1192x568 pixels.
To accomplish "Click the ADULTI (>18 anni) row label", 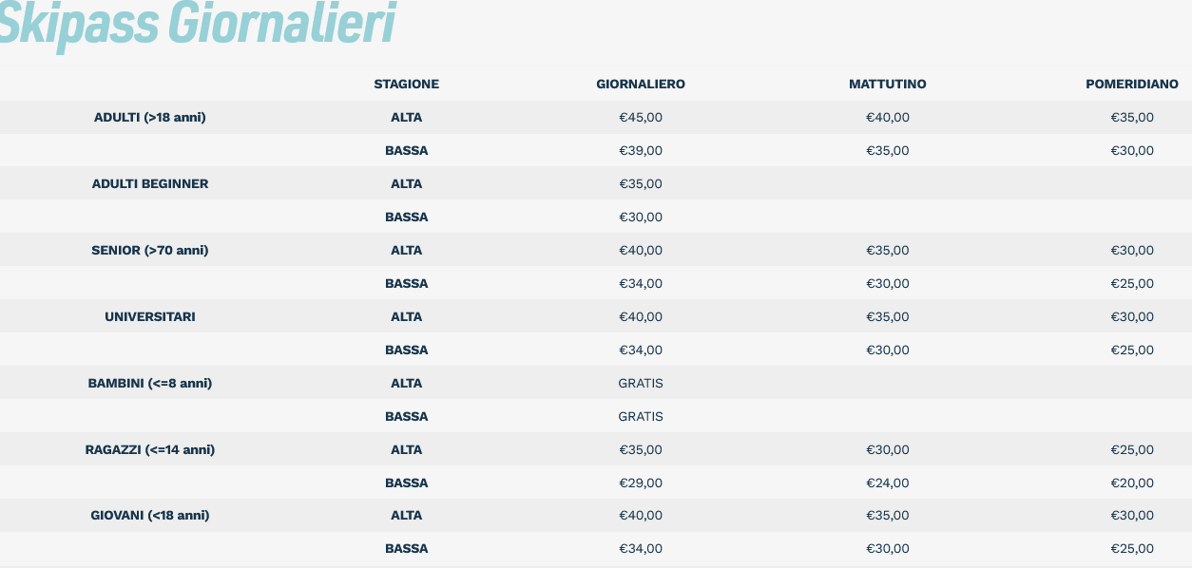I will pos(150,118).
